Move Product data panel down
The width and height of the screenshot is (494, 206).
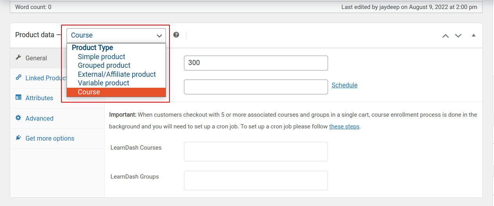[x=458, y=36]
